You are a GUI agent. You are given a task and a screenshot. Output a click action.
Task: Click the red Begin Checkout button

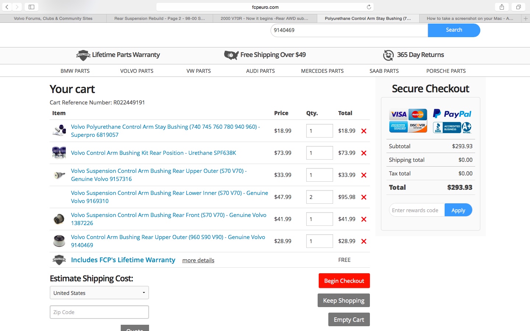point(344,281)
